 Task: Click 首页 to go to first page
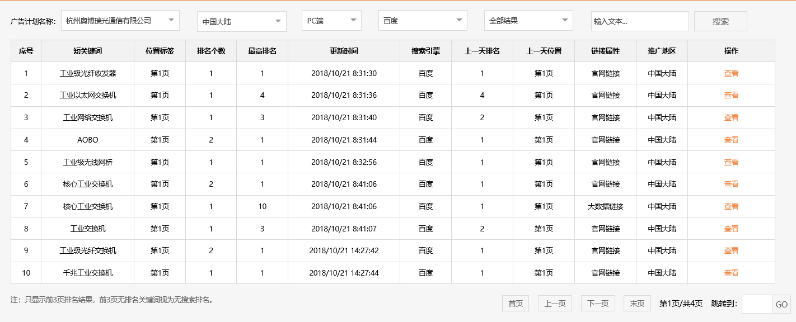coord(514,303)
